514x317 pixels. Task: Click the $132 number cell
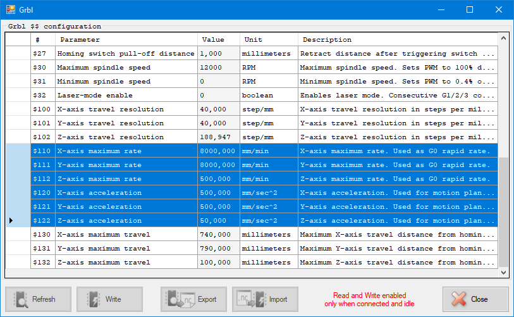point(43,262)
